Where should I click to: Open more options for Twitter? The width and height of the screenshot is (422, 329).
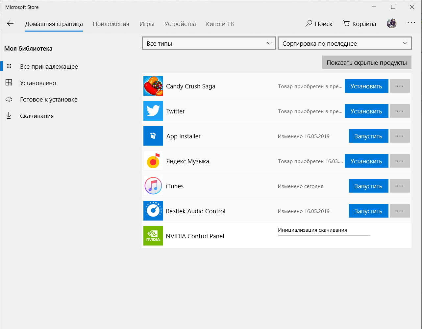coord(400,111)
